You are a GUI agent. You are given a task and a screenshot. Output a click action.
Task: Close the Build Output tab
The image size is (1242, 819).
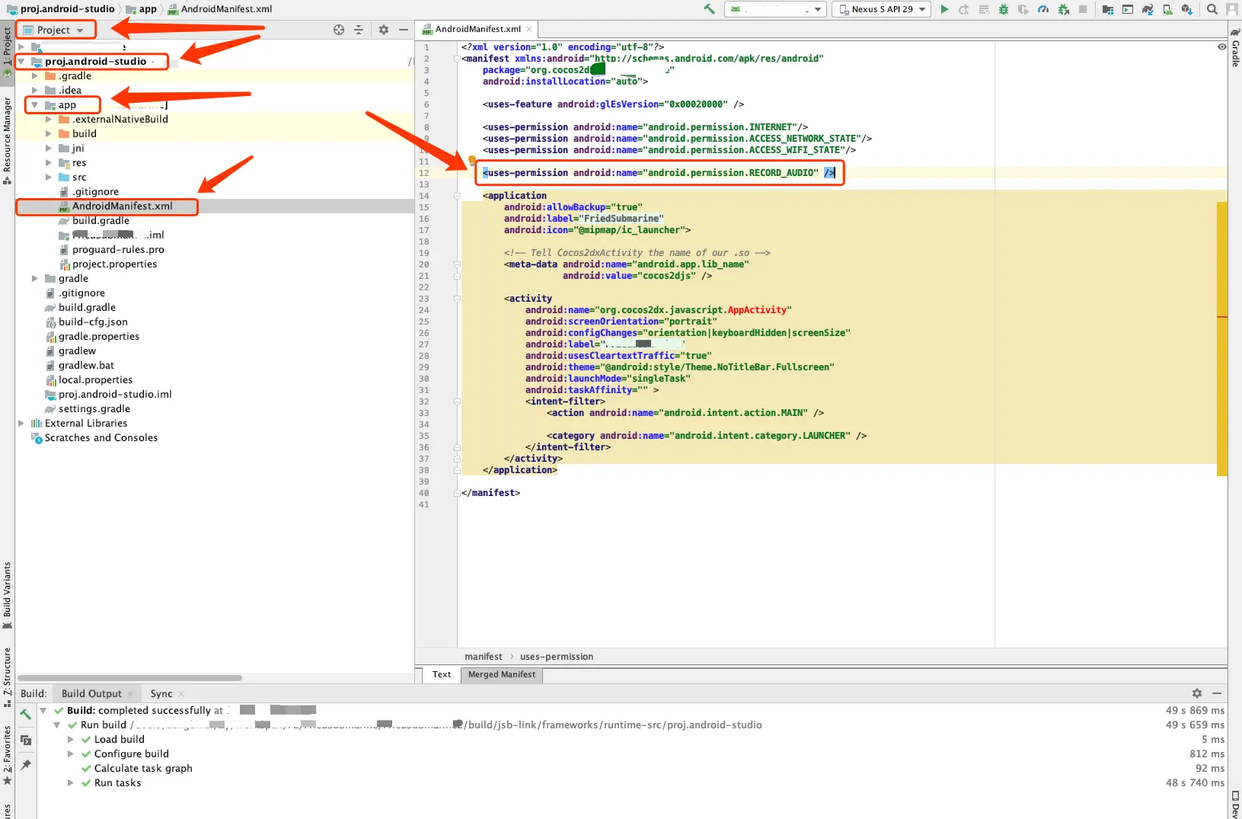tap(130, 693)
